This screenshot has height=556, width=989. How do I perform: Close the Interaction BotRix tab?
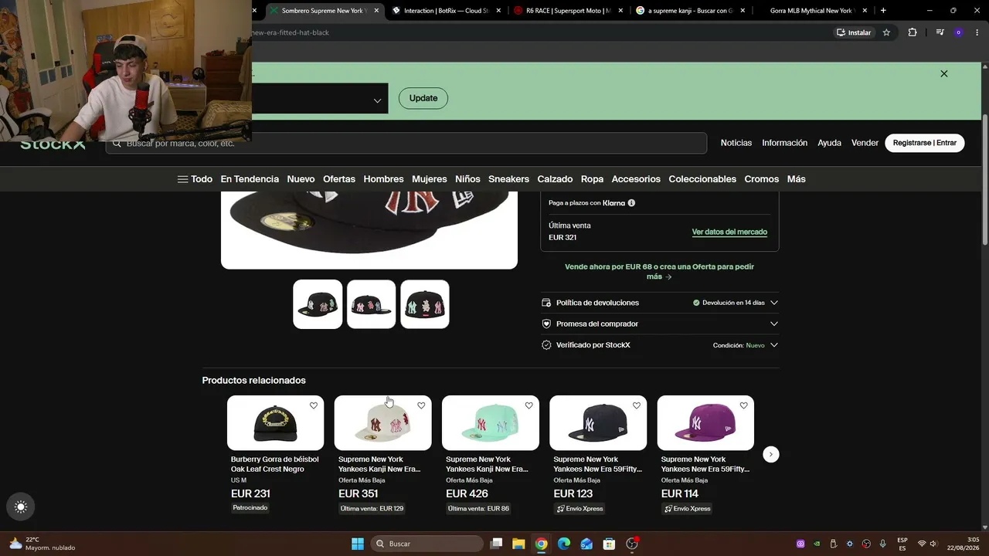coord(498,11)
